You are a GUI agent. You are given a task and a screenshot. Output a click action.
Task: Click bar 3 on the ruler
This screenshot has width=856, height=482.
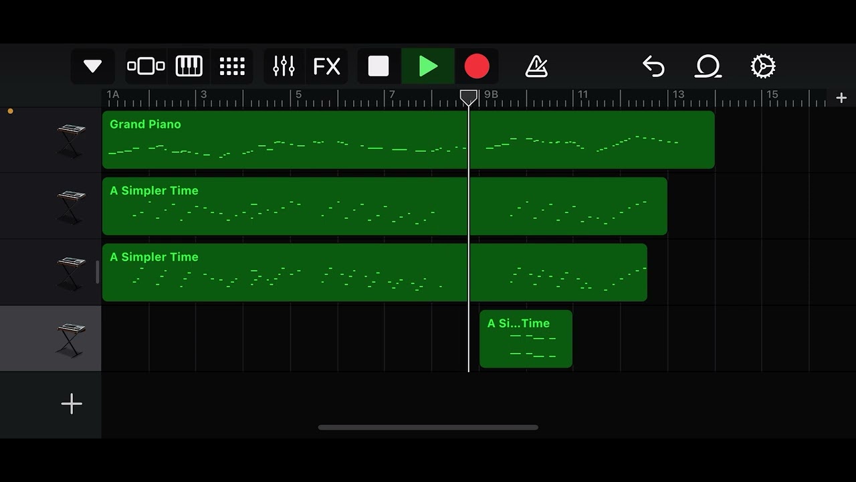203,94
